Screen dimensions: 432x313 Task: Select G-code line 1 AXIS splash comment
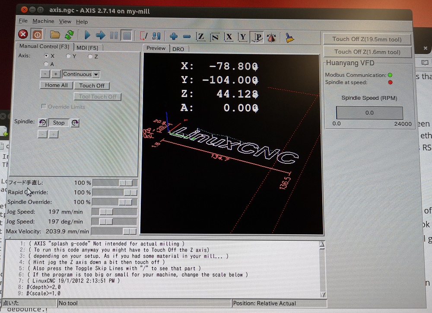106,244
